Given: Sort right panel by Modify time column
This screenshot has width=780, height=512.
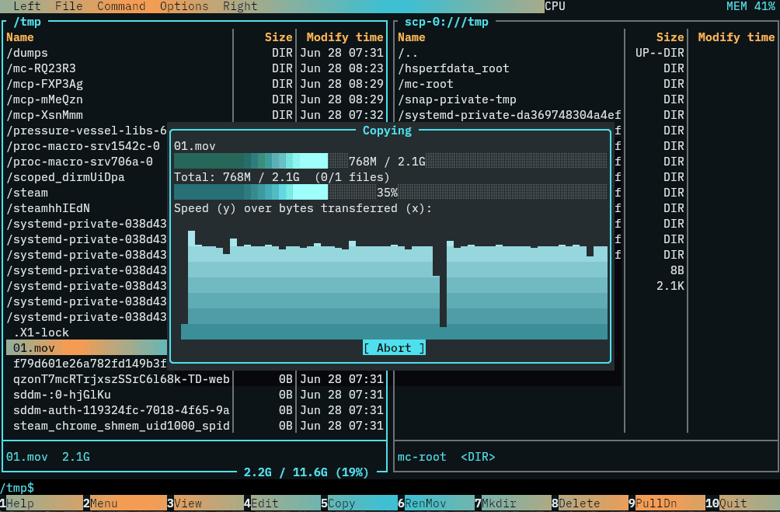Looking at the screenshot, I should (736, 37).
